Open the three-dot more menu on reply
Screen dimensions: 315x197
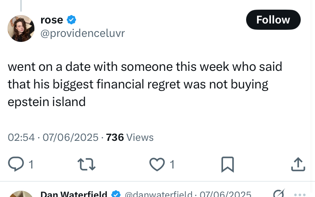pyautogui.click(x=300, y=194)
